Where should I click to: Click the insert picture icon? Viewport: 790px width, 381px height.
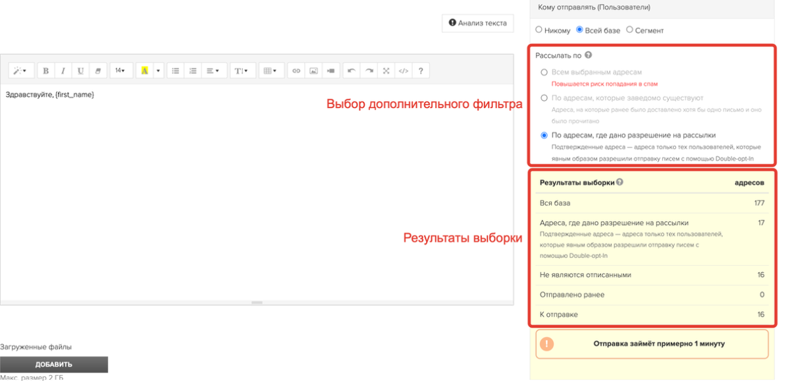click(x=313, y=71)
